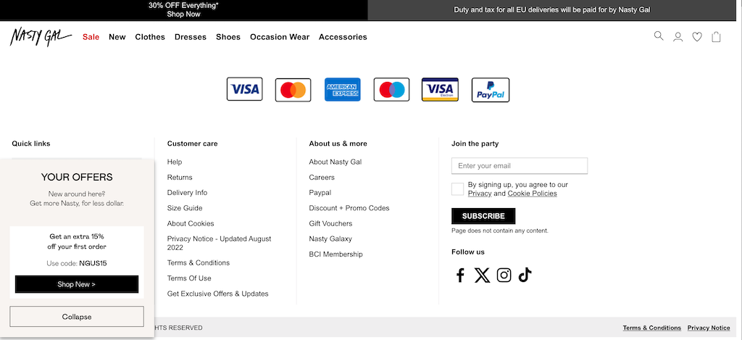The width and height of the screenshot is (742, 340).
Task: Open Privacy Notice - Updated August 2022 link
Action: (219, 243)
